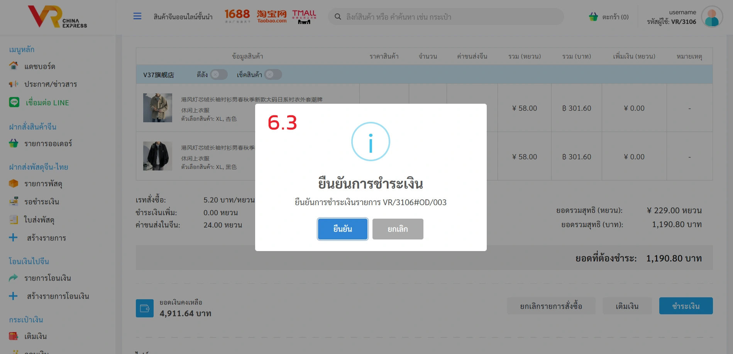Open รายการออเดอร์ in the sidebar
This screenshot has width=733, height=354.
tap(48, 143)
